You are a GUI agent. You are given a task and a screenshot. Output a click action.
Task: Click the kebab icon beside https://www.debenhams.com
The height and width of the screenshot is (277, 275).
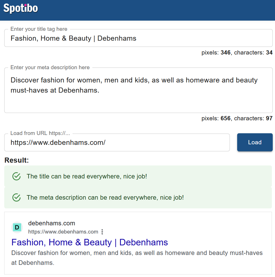click(x=102, y=232)
